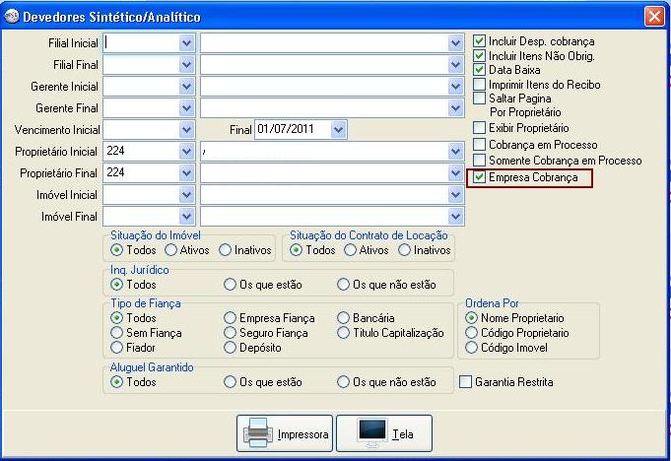
Task: Choose Seguro Fiança in Tipo de Fiança
Action: (231, 333)
